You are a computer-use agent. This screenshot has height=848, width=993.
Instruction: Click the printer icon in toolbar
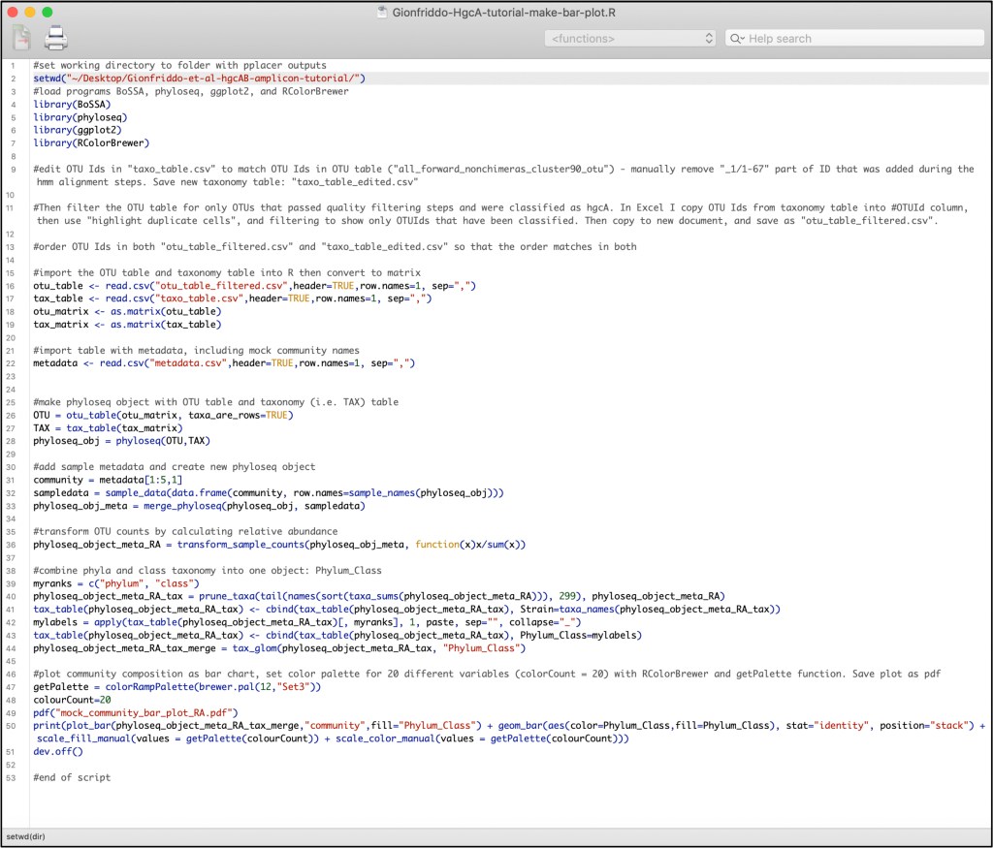[56, 38]
